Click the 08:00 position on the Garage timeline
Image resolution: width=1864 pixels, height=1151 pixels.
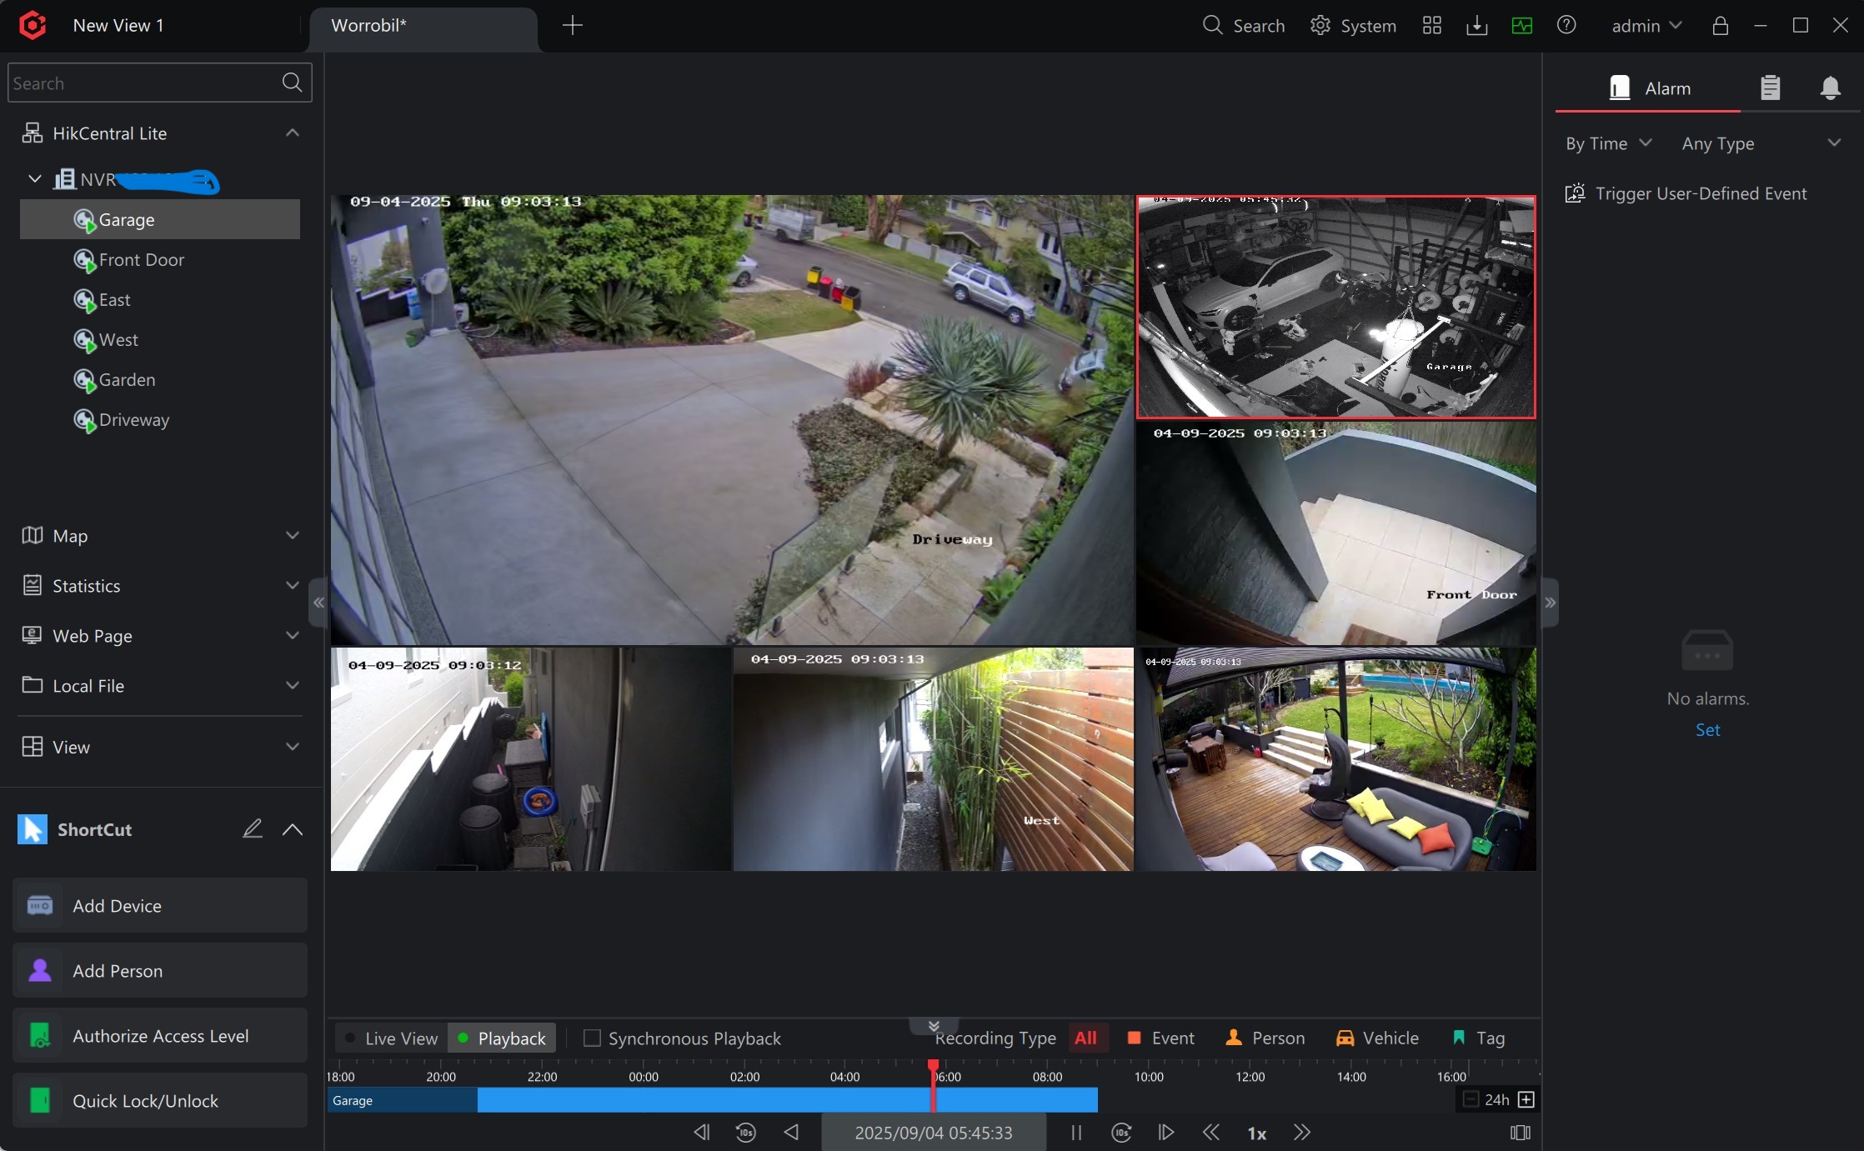point(1048,1100)
